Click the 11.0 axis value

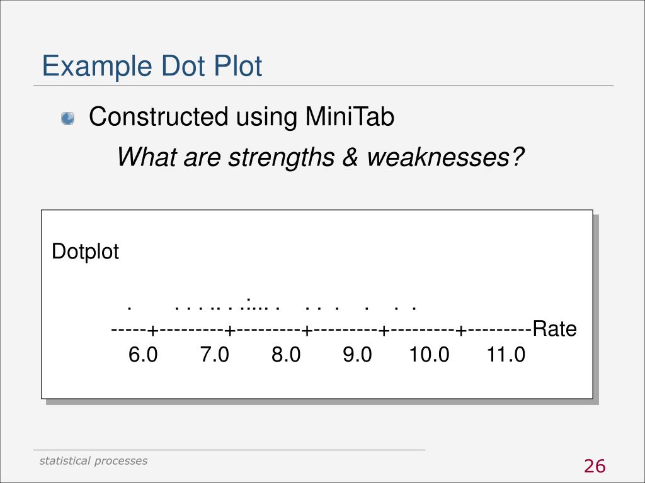[x=506, y=355]
